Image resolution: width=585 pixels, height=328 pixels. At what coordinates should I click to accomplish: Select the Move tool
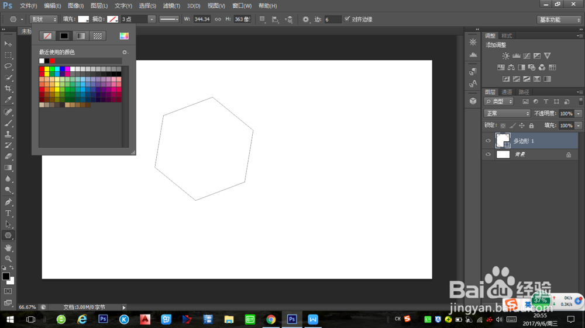[x=8, y=44]
